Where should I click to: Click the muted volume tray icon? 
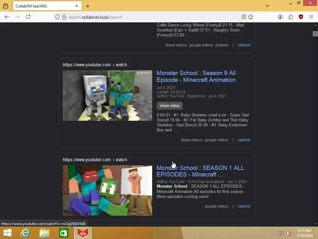pyautogui.click(x=288, y=233)
